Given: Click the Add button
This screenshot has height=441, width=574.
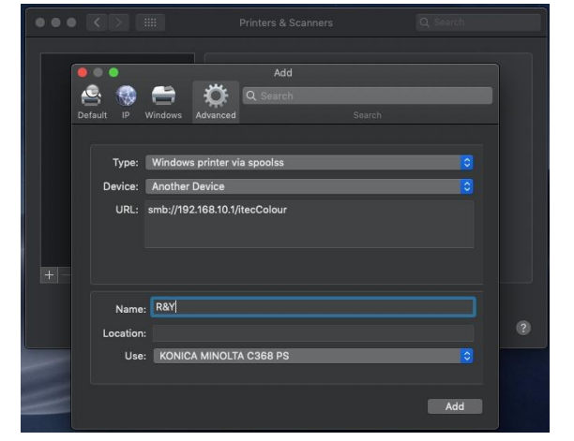Looking at the screenshot, I should point(455,406).
